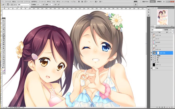Toggle tablet pressure for opacity icon

click(44, 5)
